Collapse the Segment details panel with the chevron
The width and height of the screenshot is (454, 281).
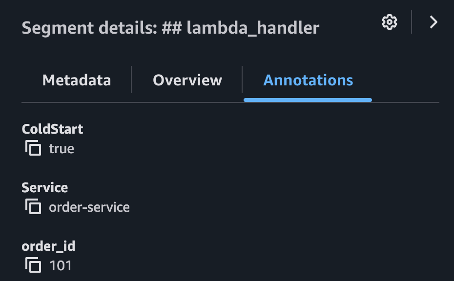coord(433,22)
